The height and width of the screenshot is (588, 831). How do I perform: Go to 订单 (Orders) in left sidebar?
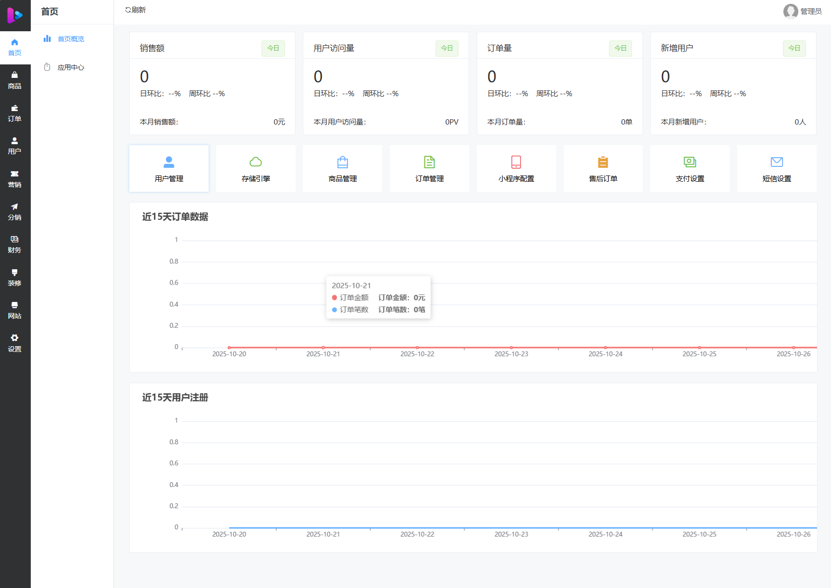pos(14,113)
